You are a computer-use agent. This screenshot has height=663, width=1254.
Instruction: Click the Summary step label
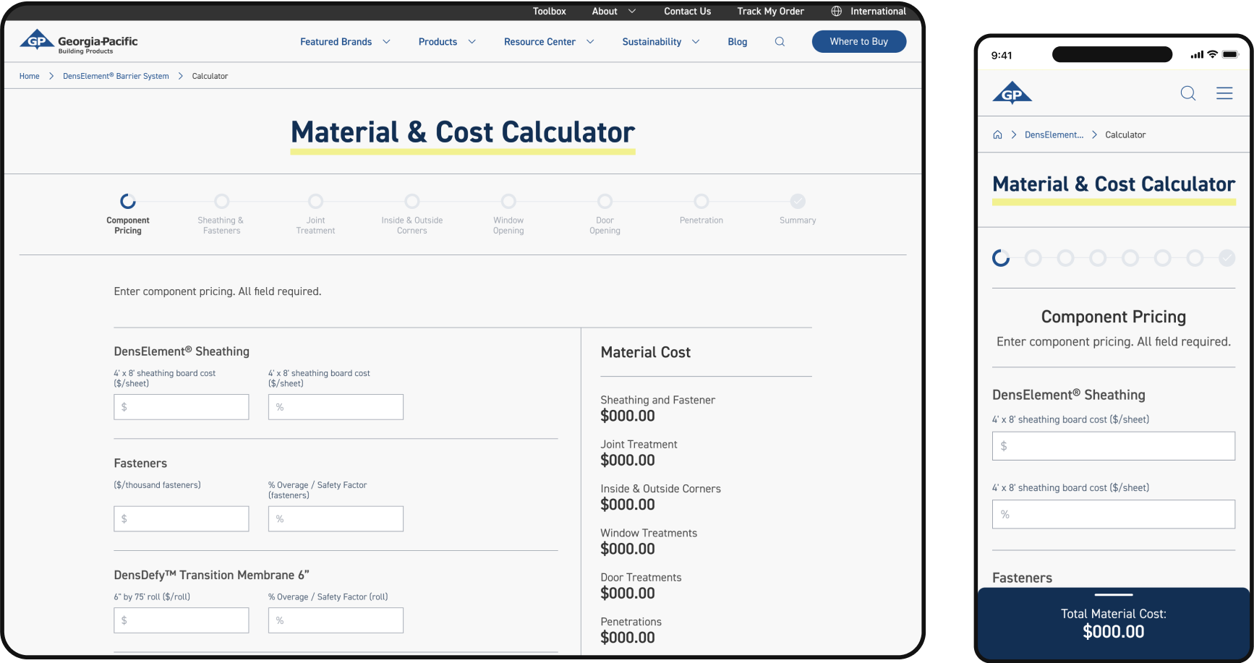click(x=798, y=221)
